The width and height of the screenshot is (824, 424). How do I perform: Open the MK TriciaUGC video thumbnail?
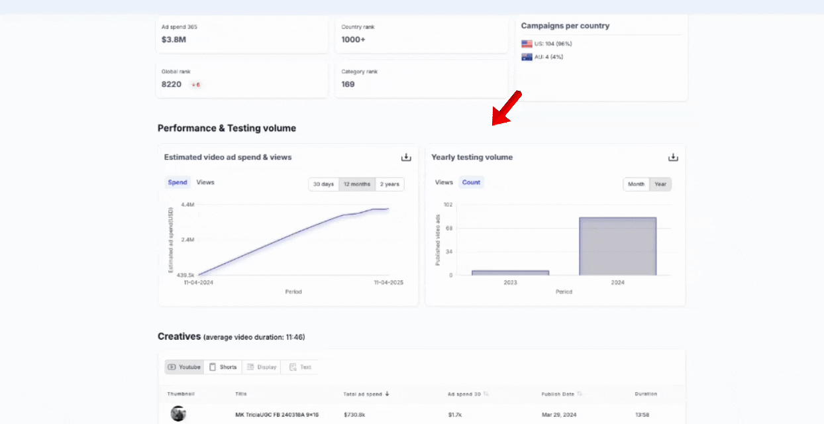tap(178, 414)
